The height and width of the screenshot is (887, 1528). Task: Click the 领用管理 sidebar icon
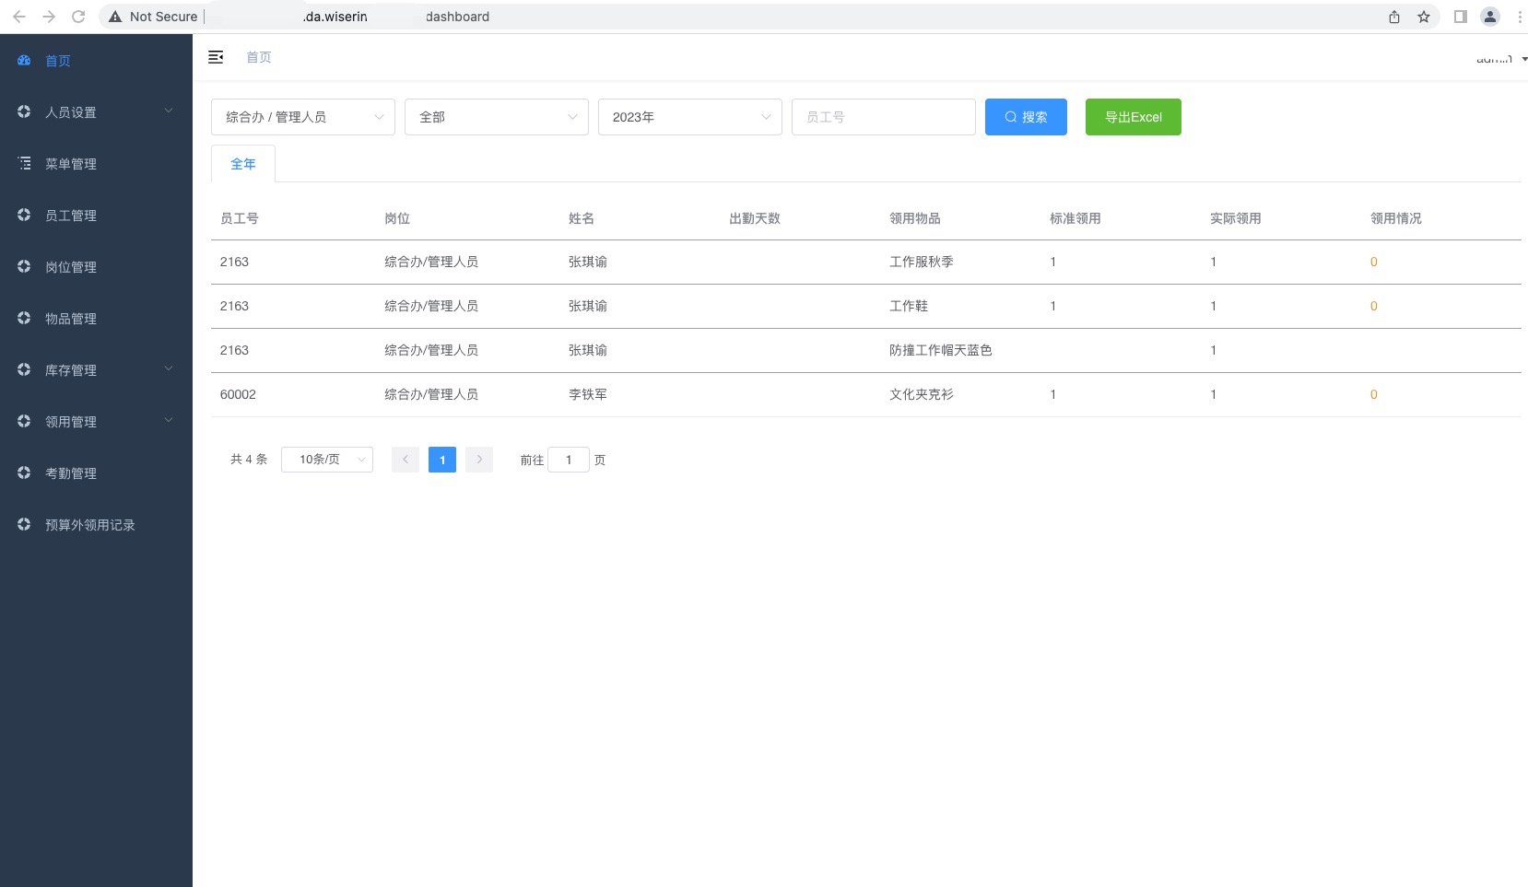click(x=24, y=421)
